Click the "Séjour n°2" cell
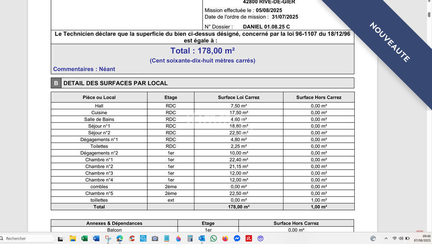Screen dimensions: 432x244 click(x=99, y=133)
